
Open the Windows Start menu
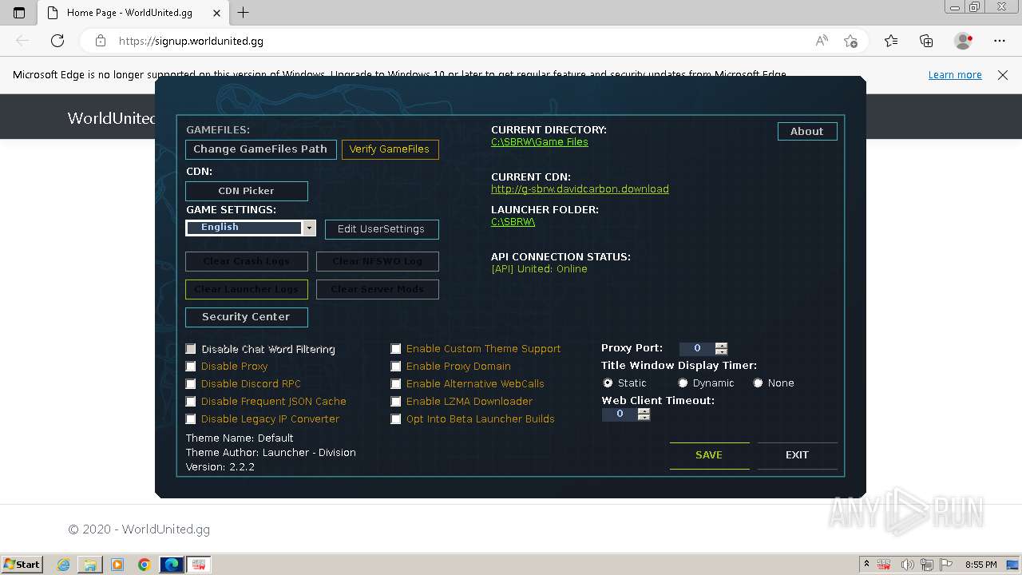point(22,564)
